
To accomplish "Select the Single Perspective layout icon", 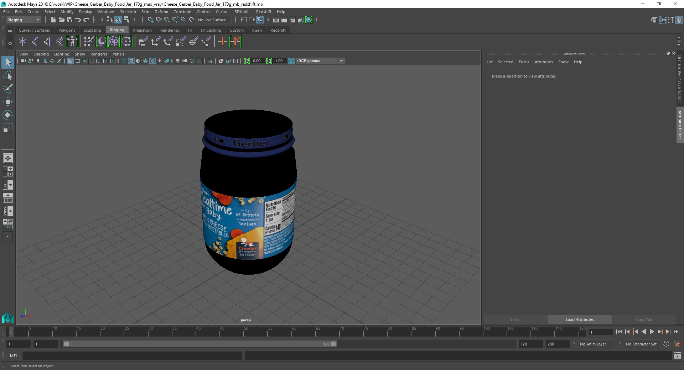I will click(x=7, y=158).
